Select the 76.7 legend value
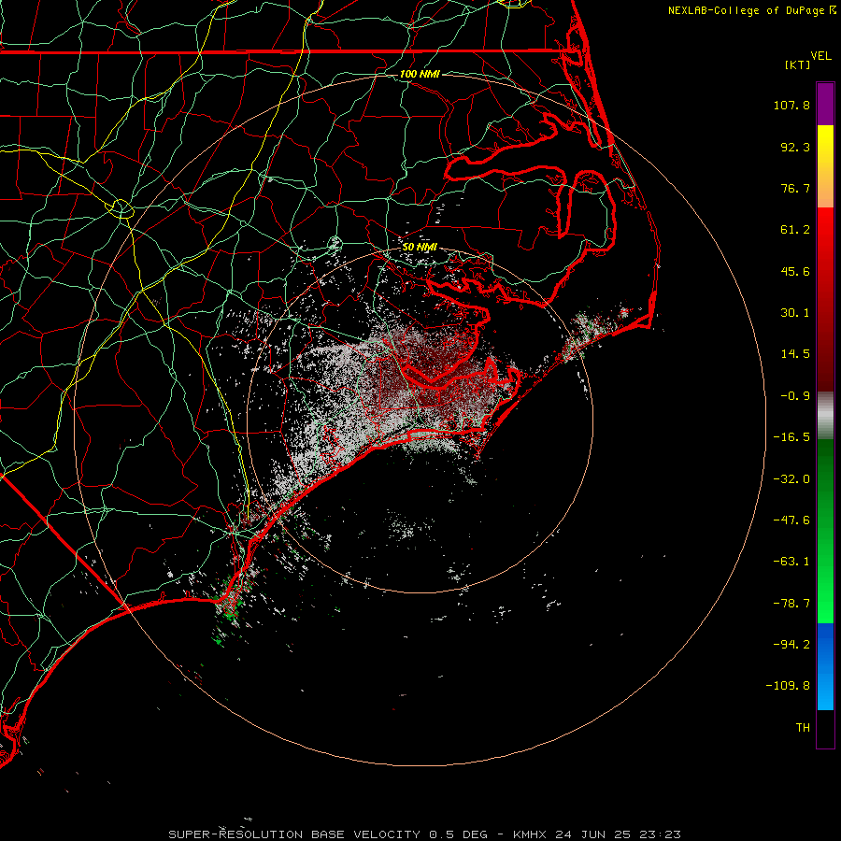The width and height of the screenshot is (841, 841). [x=795, y=188]
